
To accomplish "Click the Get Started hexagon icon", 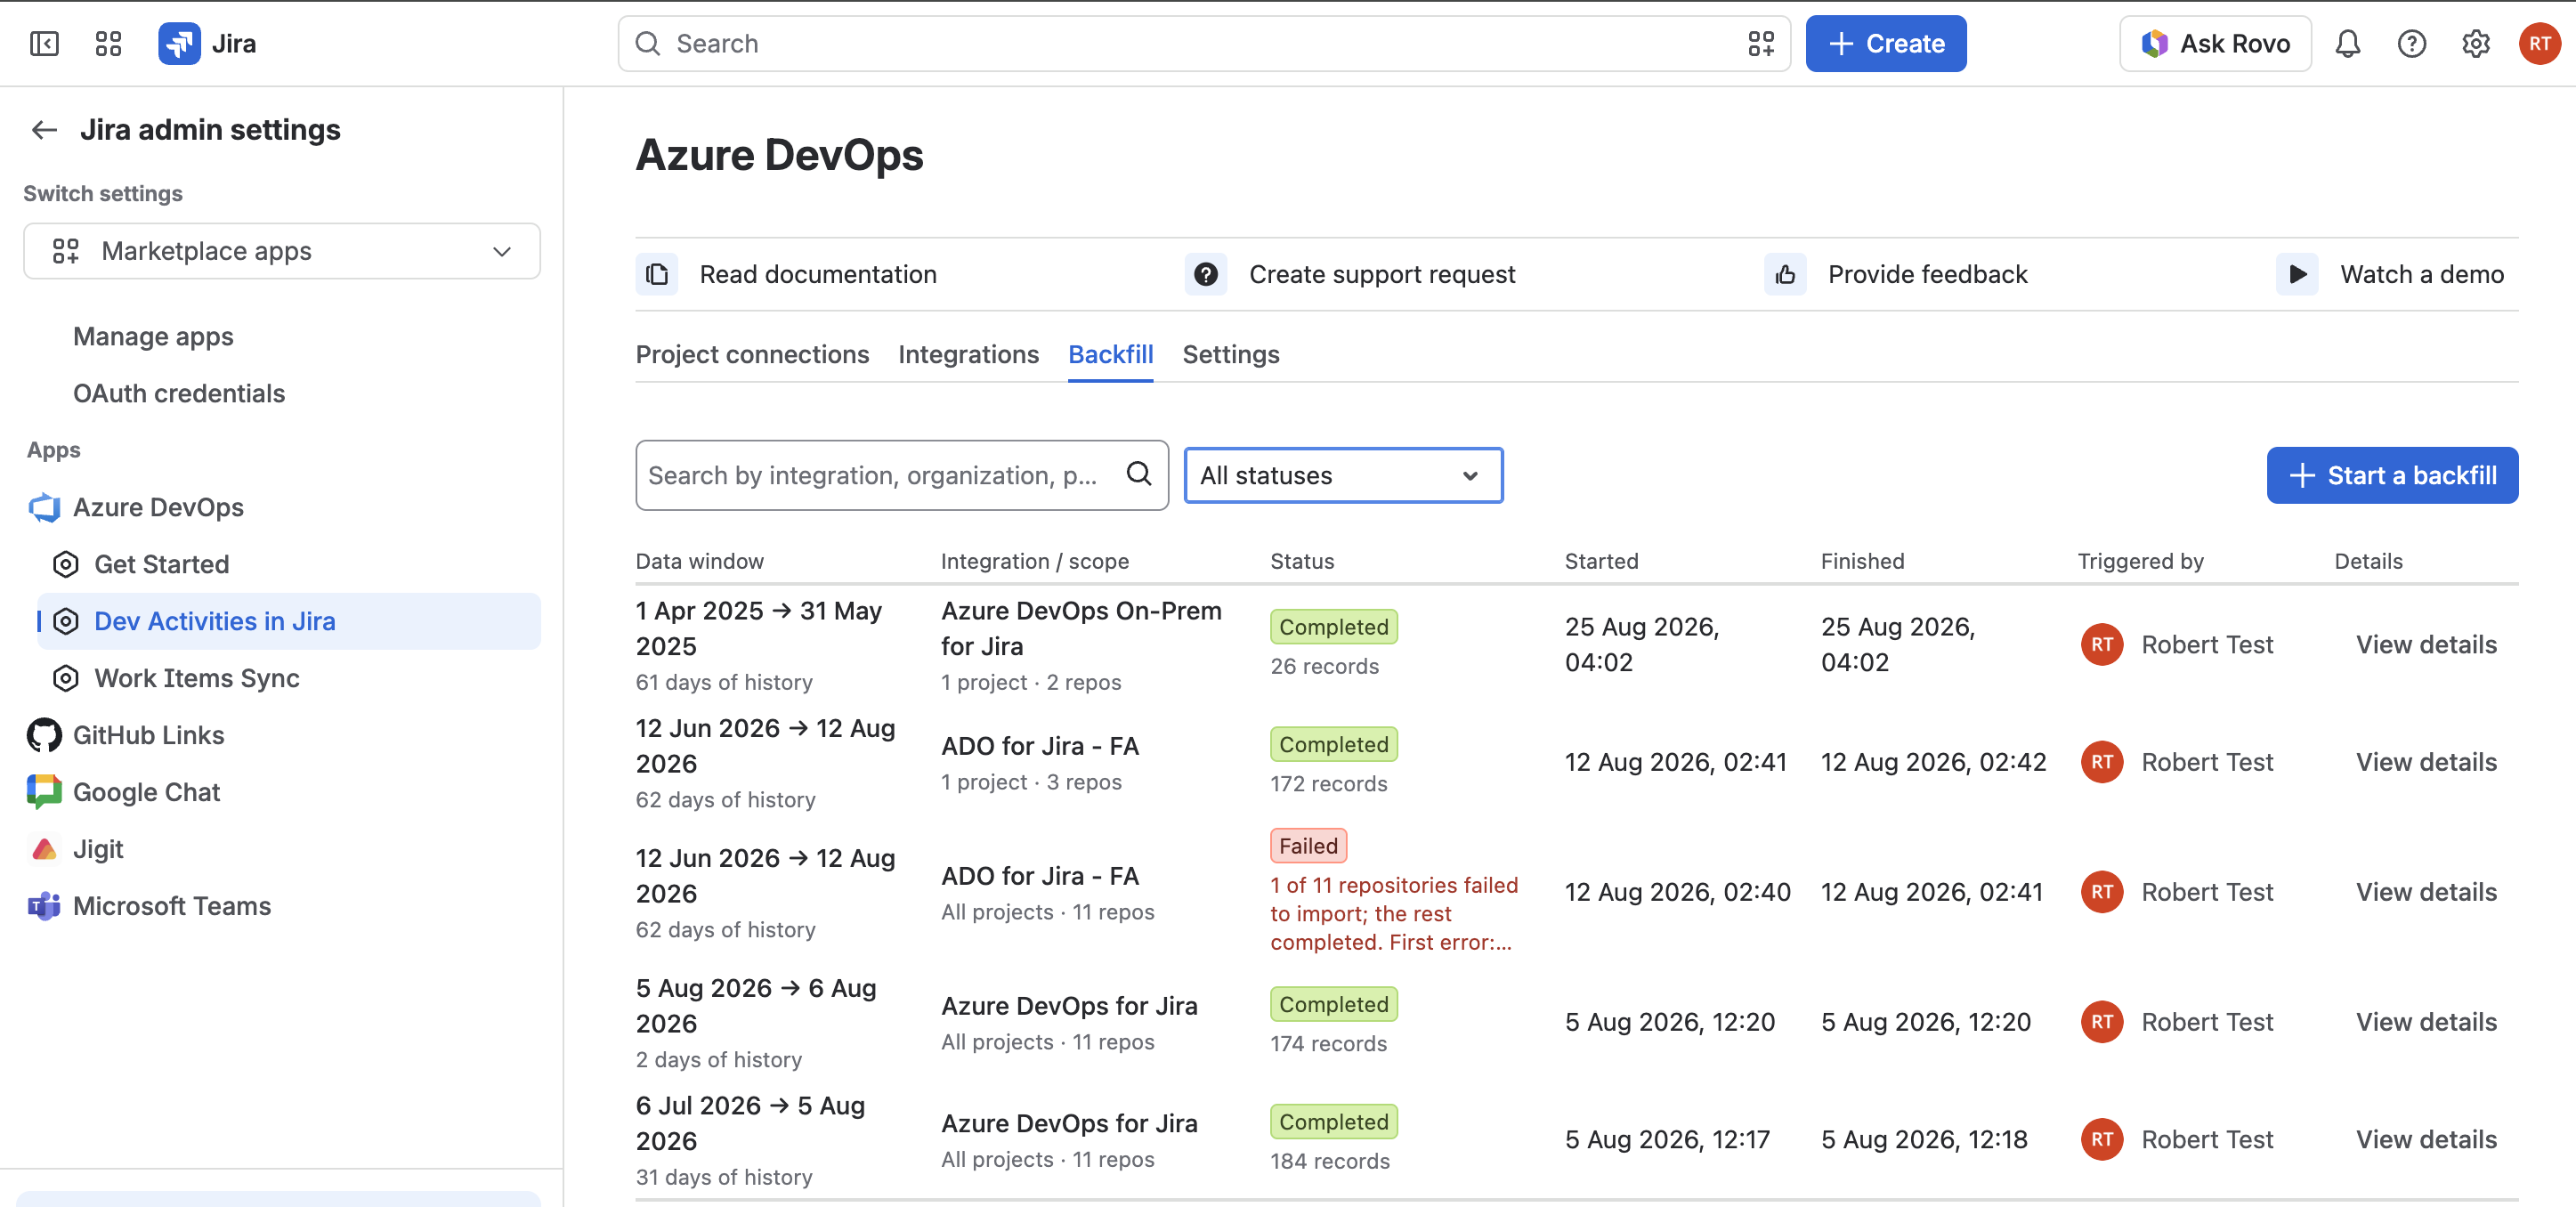I will [x=66, y=565].
